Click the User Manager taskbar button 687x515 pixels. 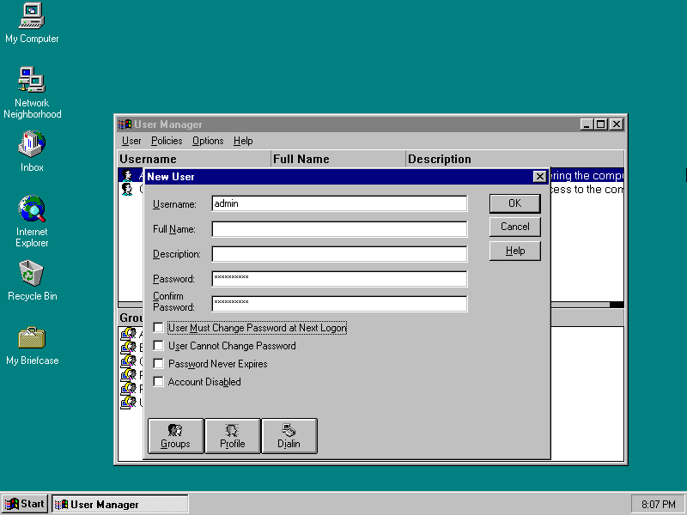coord(120,504)
